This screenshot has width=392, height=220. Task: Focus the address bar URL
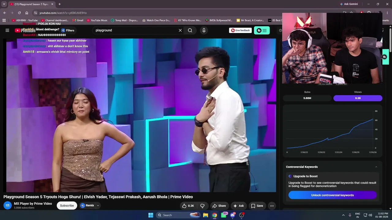point(63,13)
